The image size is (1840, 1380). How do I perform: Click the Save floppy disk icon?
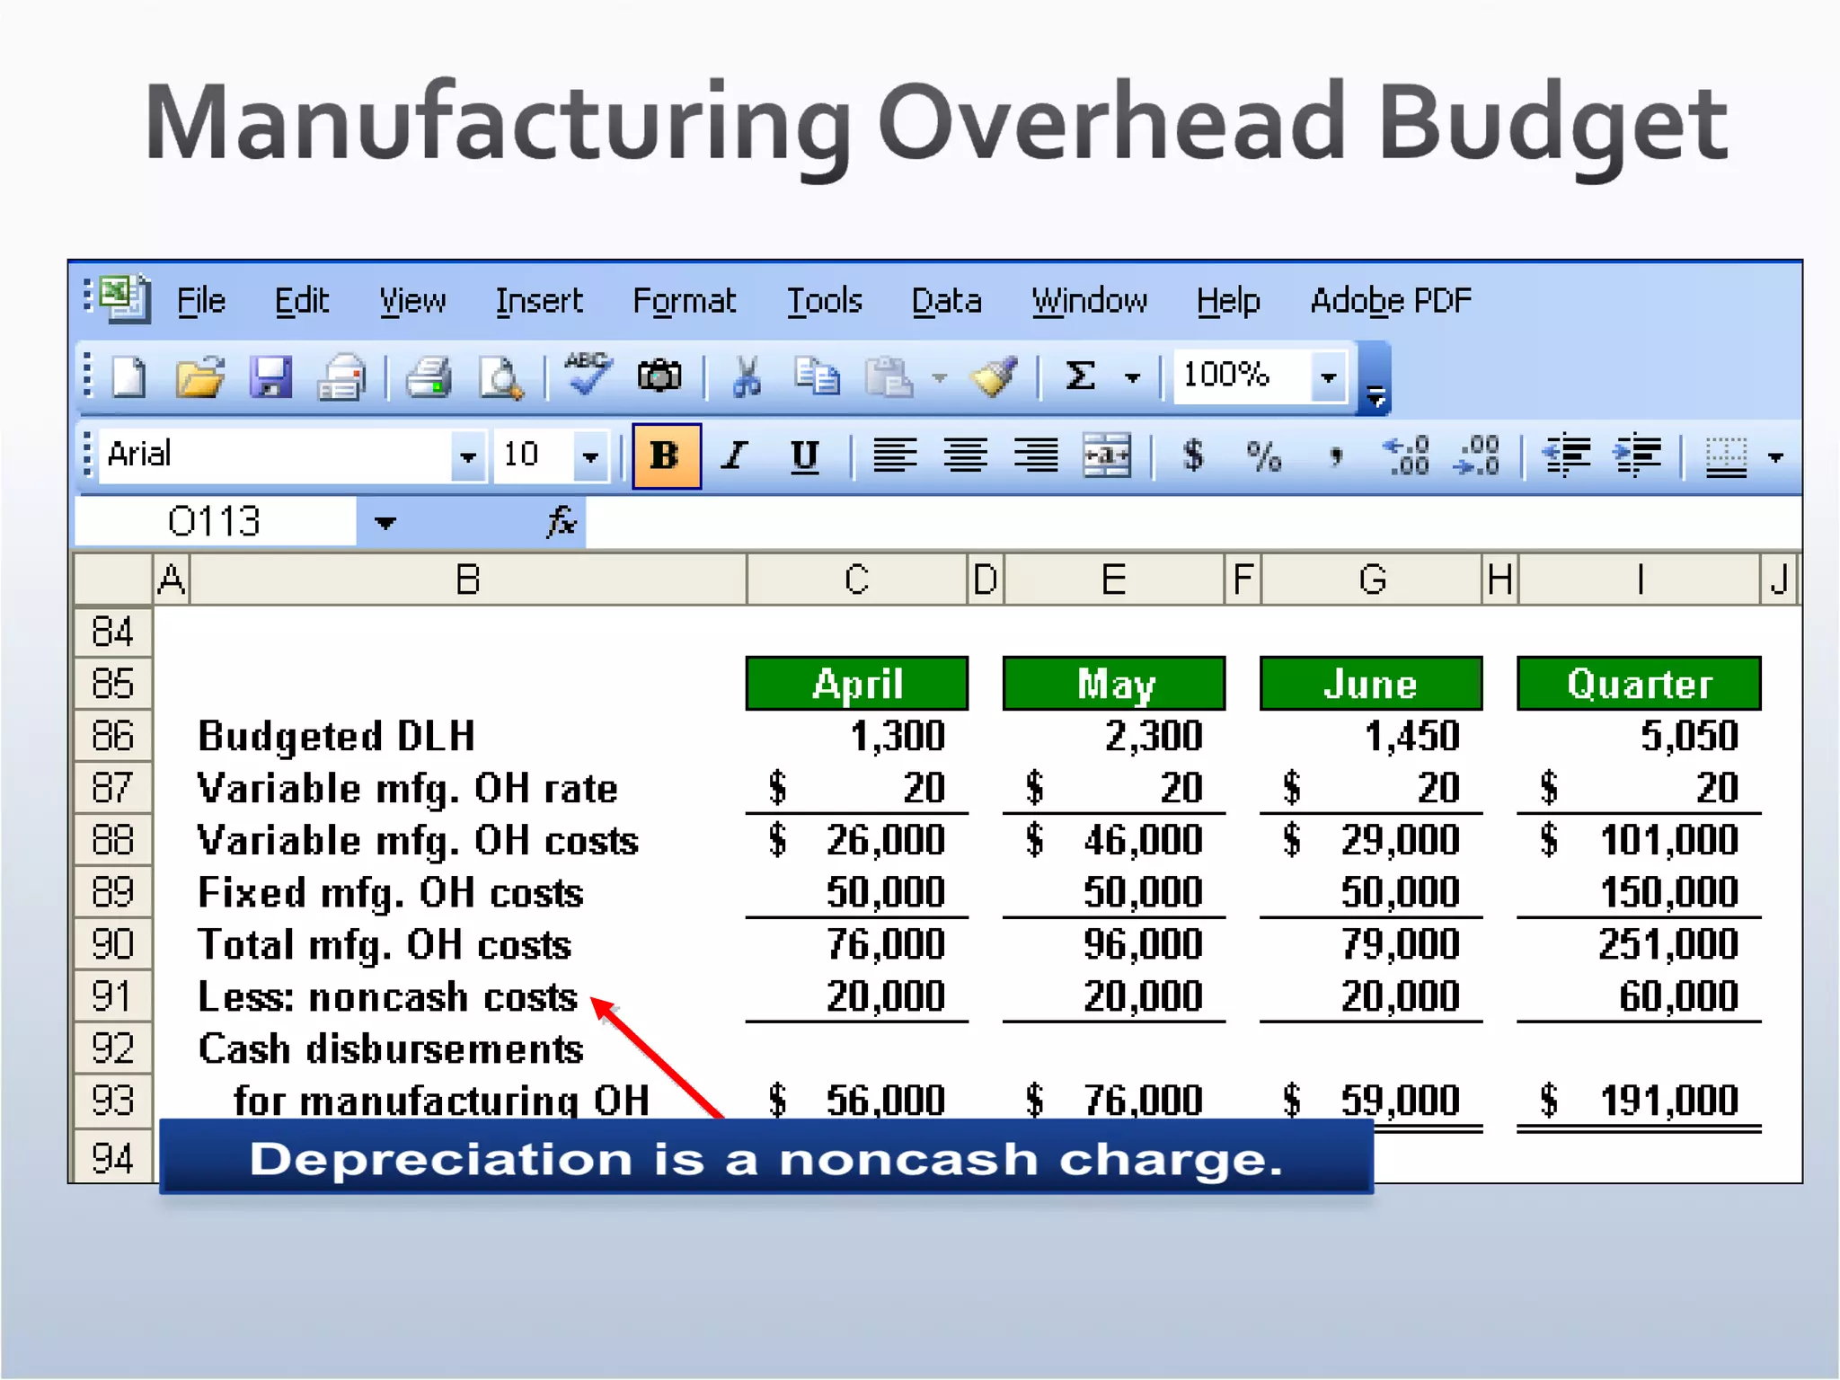pyautogui.click(x=270, y=376)
